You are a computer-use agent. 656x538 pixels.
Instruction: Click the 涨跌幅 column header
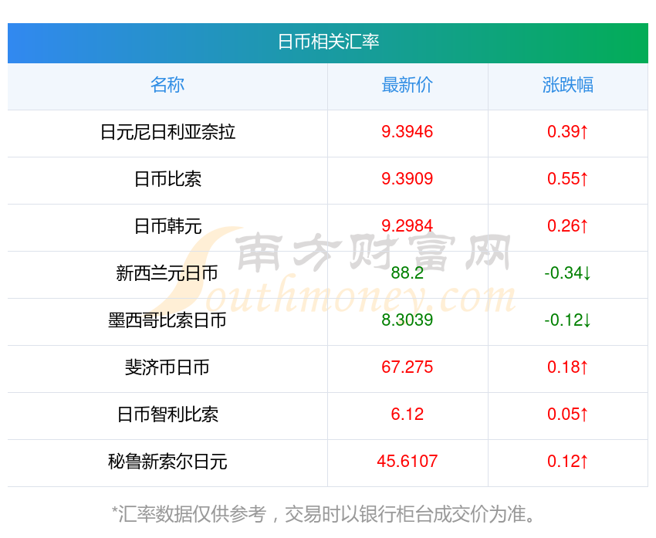point(568,85)
